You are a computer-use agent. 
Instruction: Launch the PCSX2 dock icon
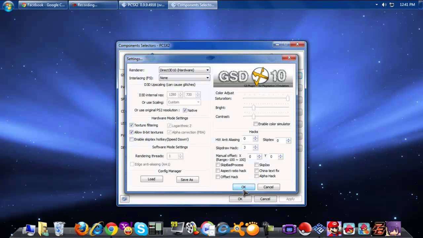pyautogui.click(x=319, y=229)
